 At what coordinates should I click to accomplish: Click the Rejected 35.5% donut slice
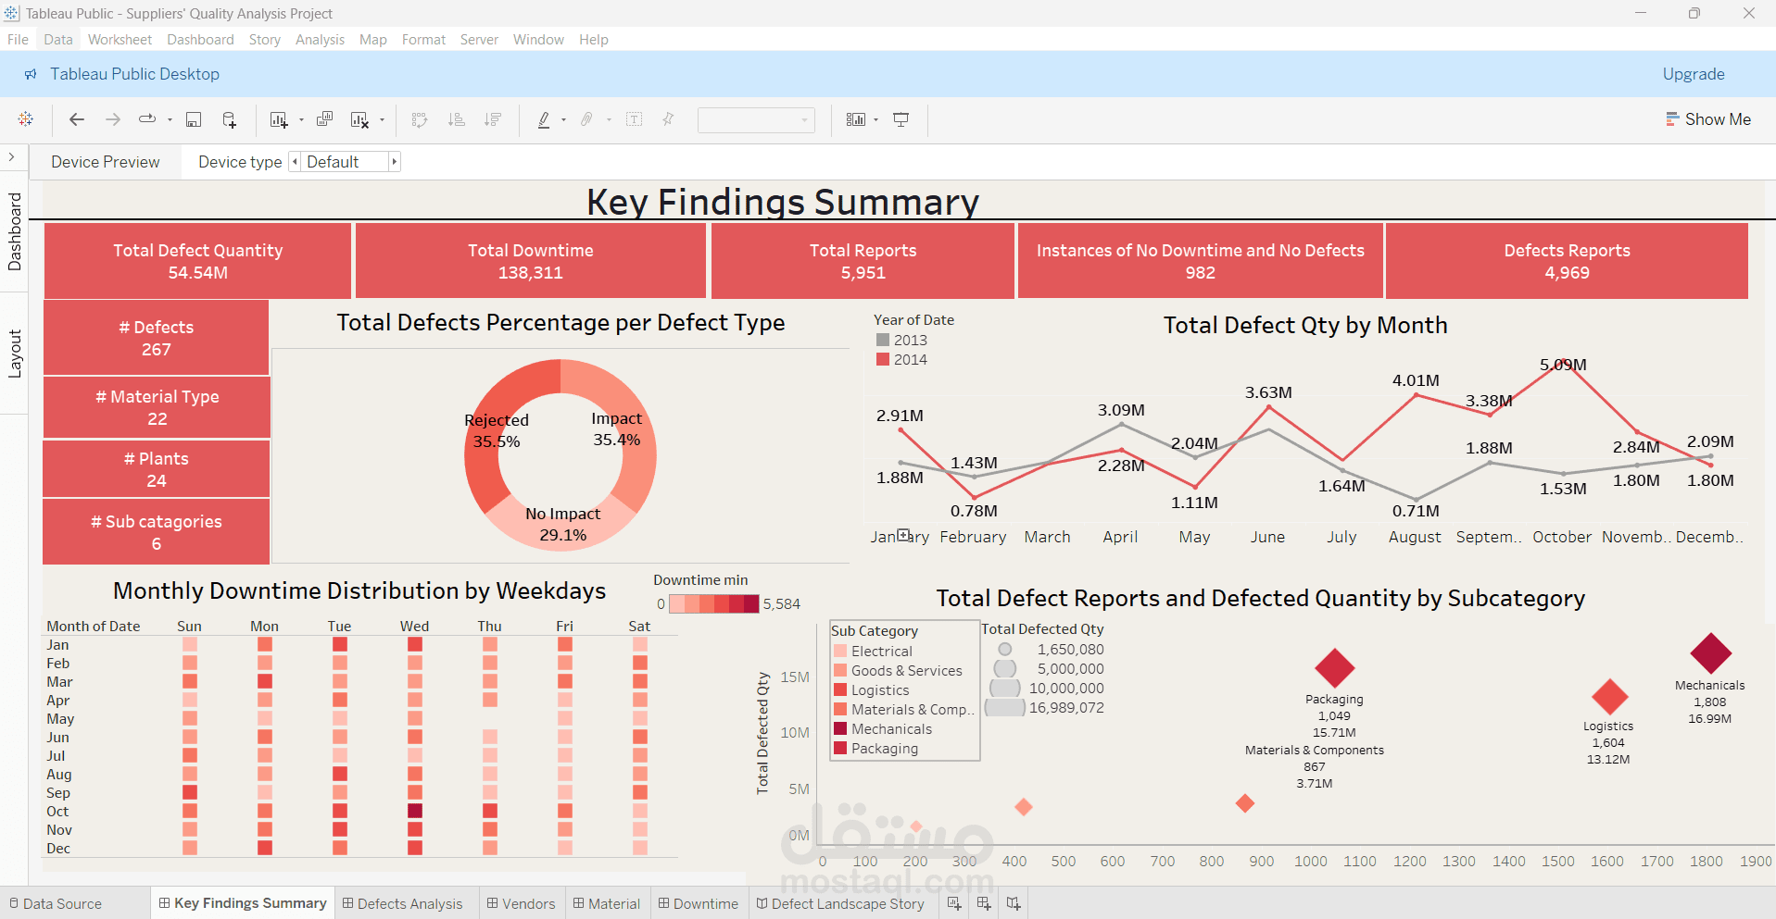pos(496,433)
